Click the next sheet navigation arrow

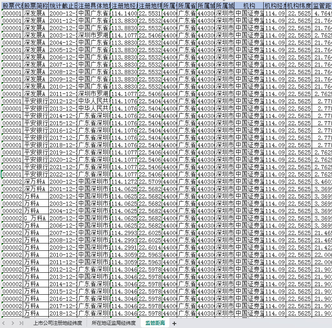[13, 323]
